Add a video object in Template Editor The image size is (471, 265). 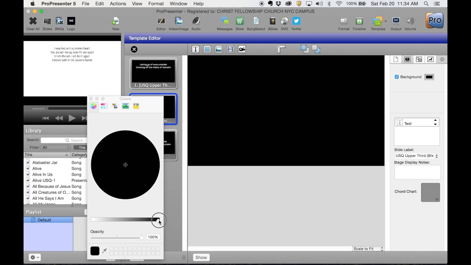[x=230, y=49]
